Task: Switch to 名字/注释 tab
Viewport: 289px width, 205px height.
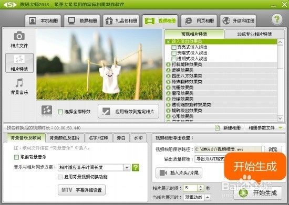Action: point(98,138)
